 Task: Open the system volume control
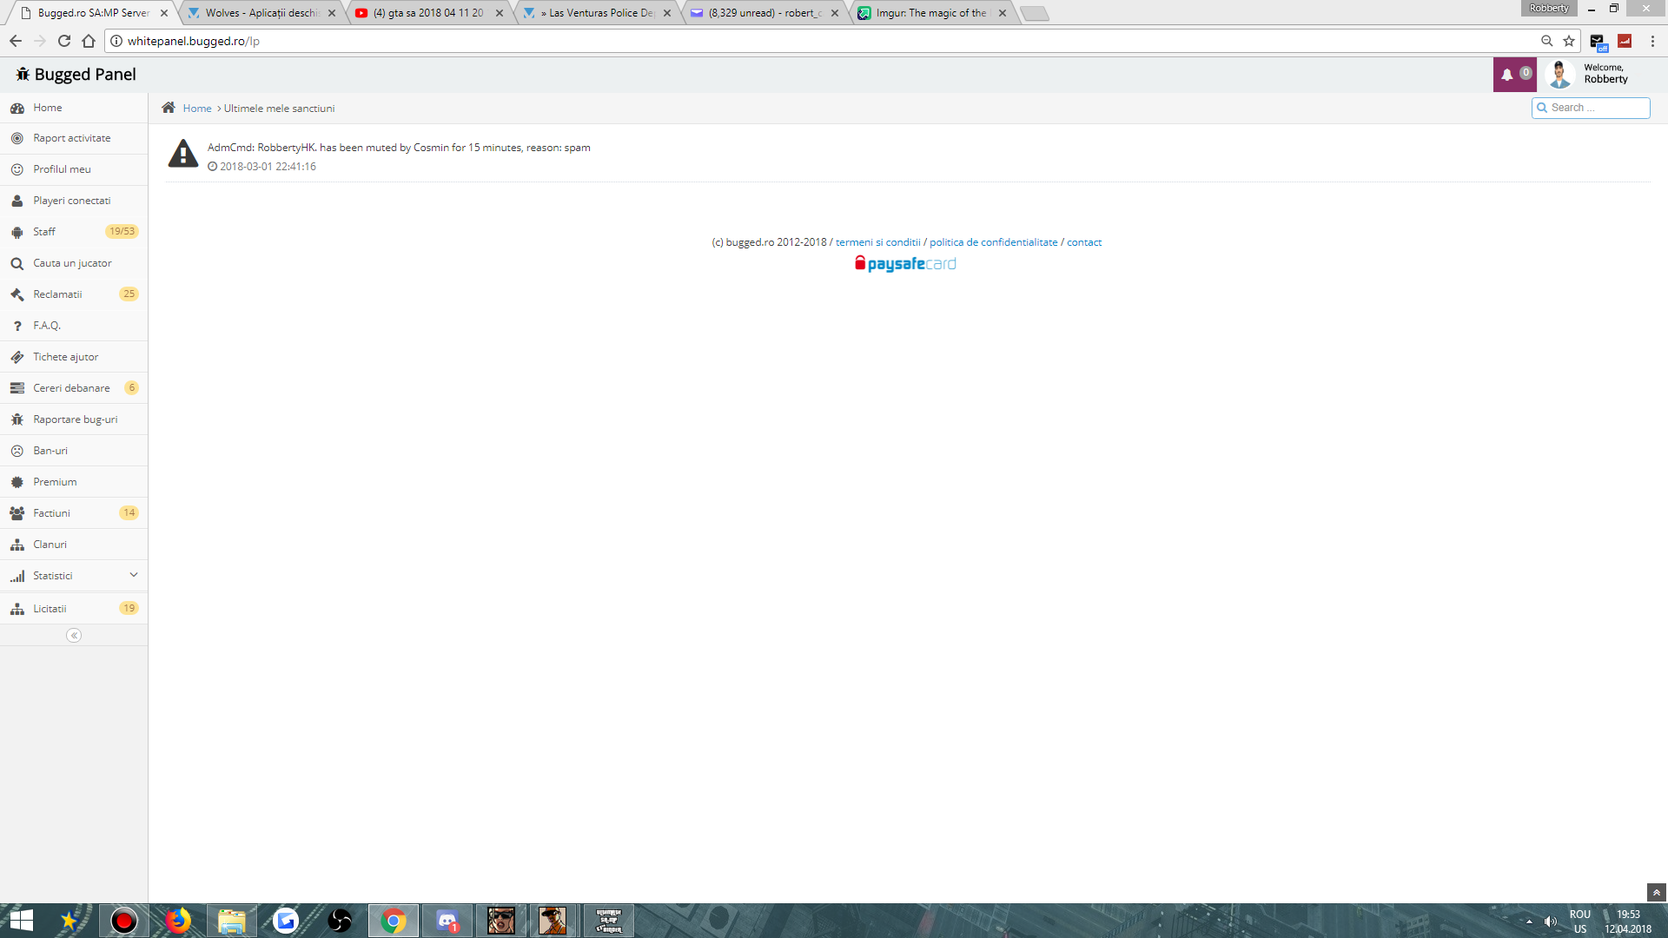click(1550, 921)
